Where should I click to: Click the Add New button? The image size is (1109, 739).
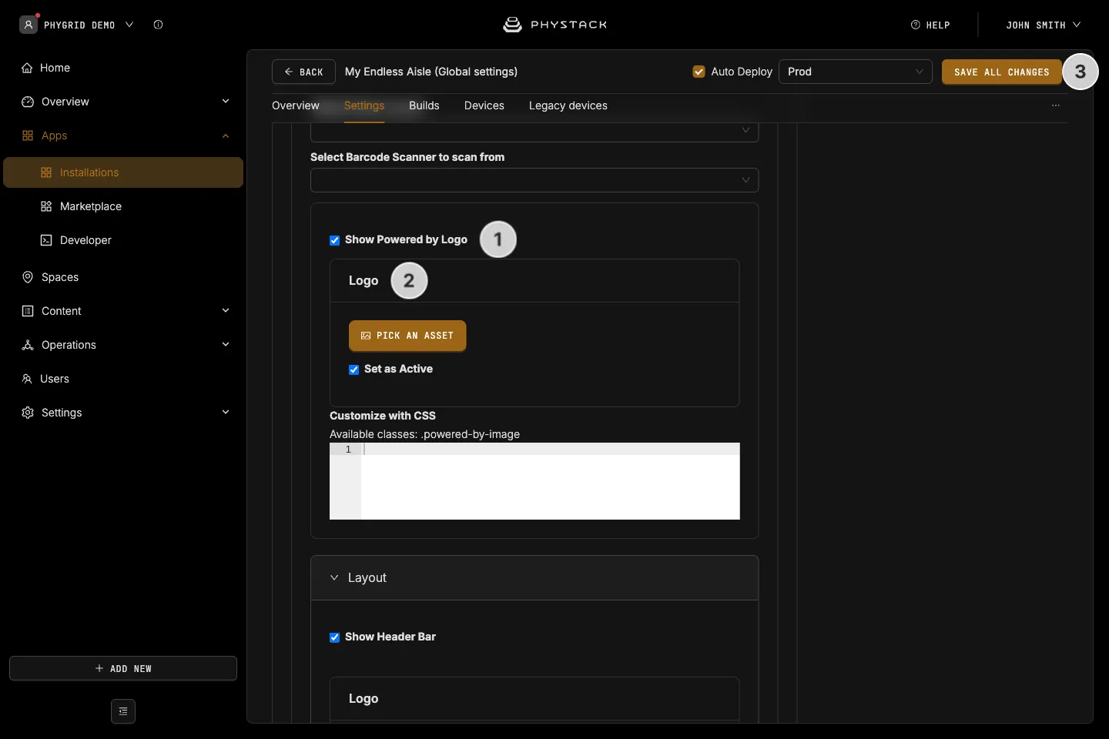(123, 668)
